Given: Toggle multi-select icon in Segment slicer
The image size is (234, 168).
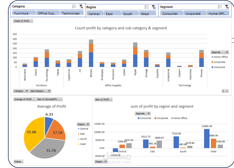Looking at the screenshot, I should (x=220, y=7).
